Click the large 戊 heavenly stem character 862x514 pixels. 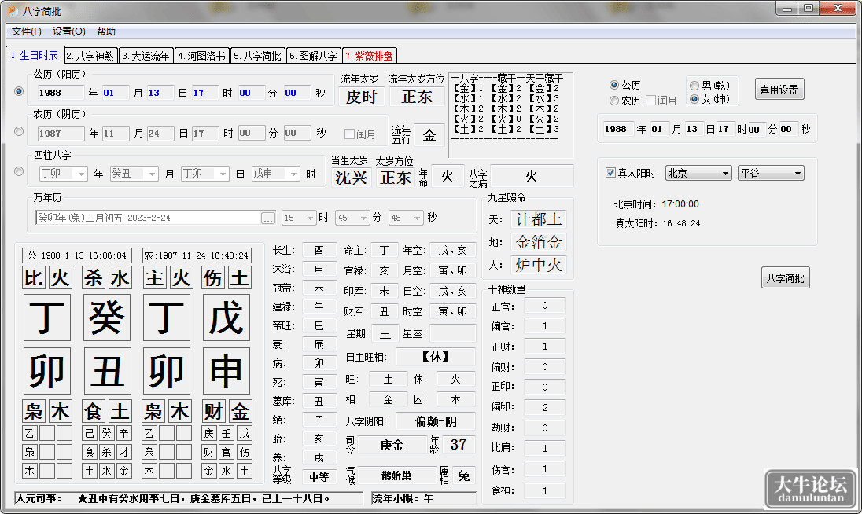[x=226, y=318]
